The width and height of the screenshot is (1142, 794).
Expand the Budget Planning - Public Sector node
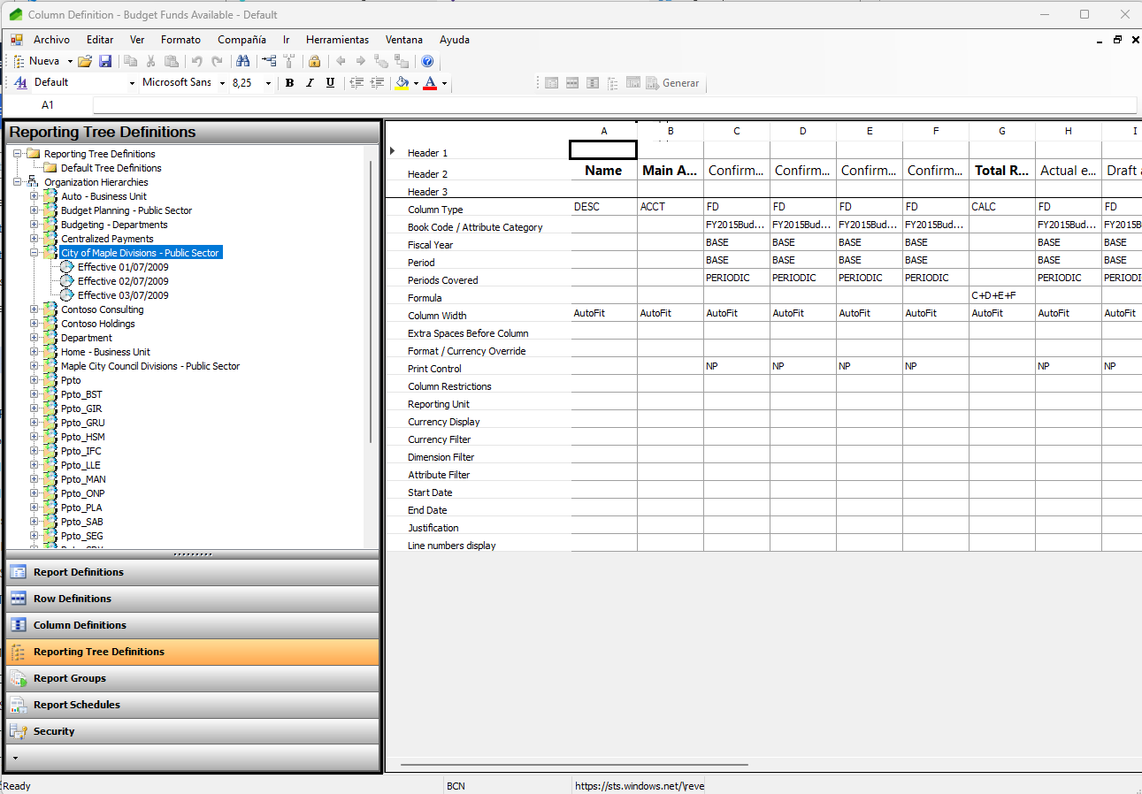[x=34, y=210]
